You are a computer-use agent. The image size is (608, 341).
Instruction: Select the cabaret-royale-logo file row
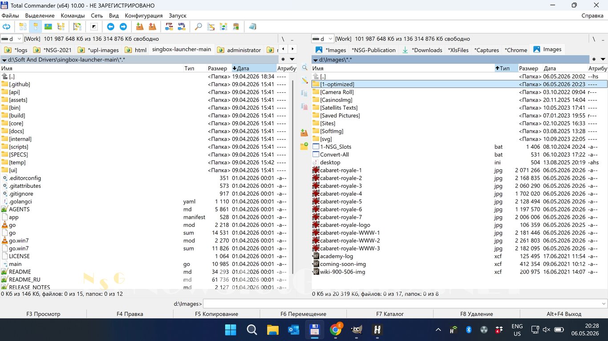point(459,225)
